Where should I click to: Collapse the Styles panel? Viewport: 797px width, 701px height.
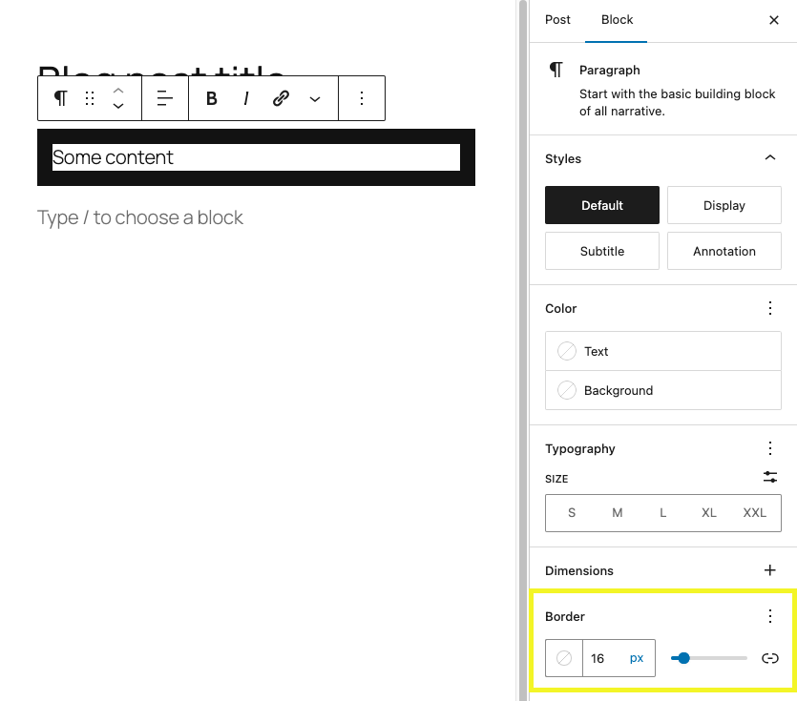(x=769, y=158)
